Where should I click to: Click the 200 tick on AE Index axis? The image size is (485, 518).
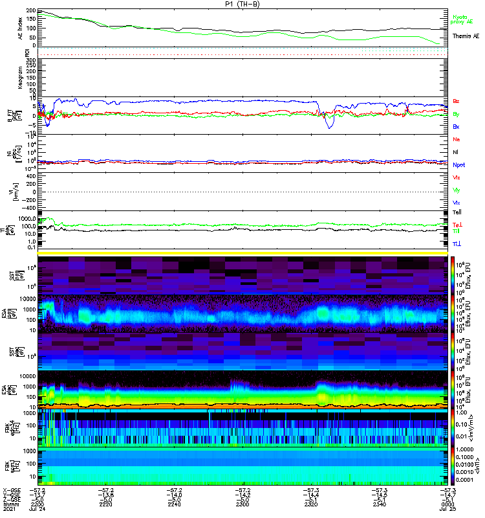31,10
